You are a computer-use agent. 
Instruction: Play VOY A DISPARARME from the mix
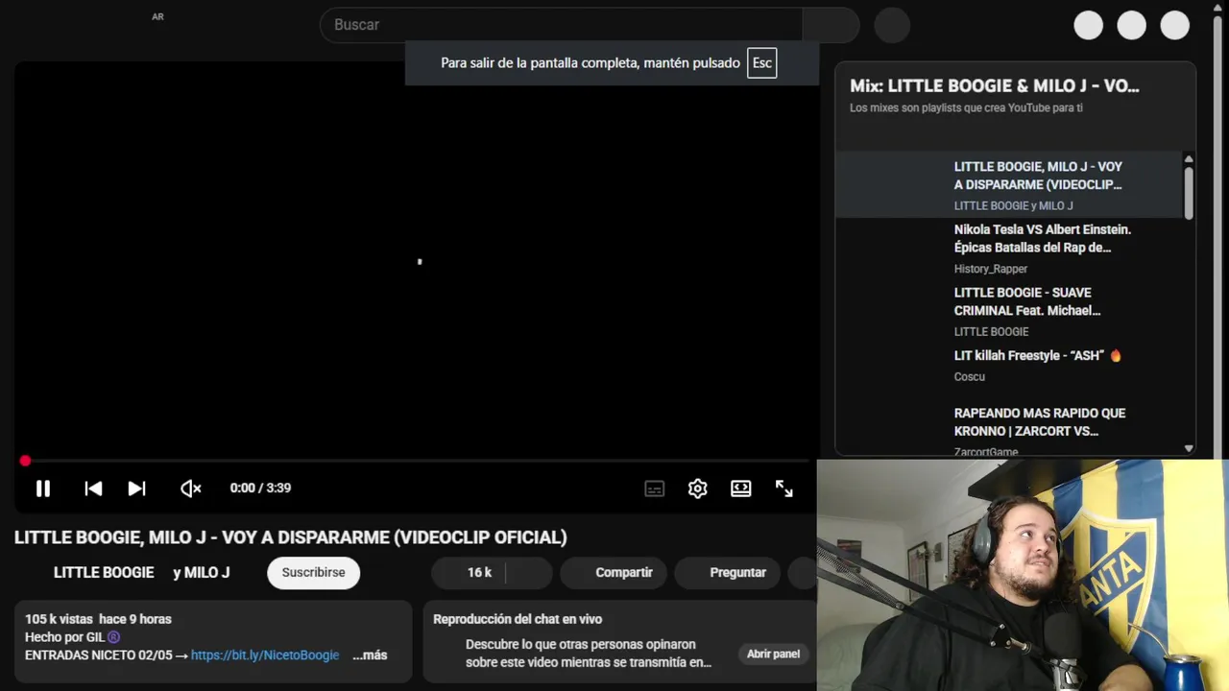pos(1010,184)
